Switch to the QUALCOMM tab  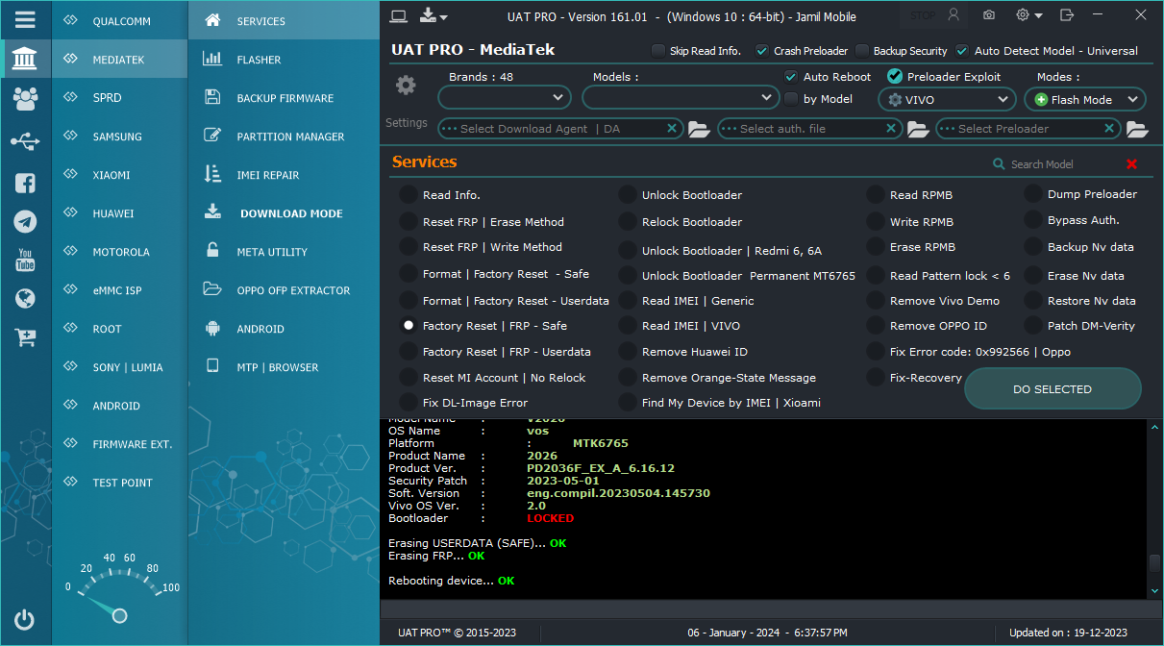(x=120, y=21)
